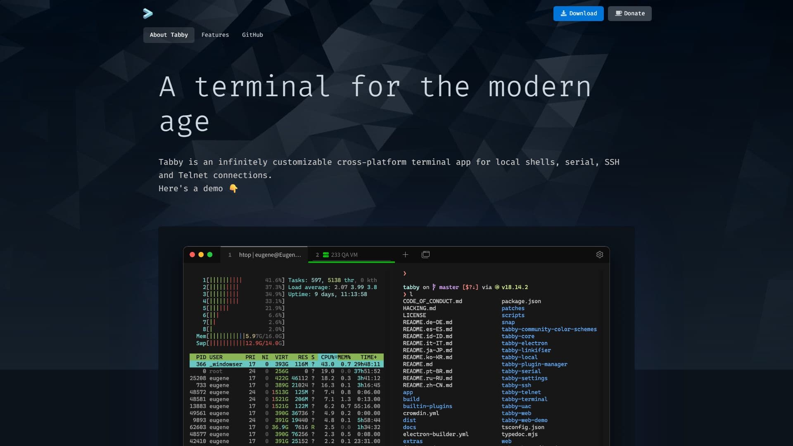This screenshot has width=793, height=446.
Task: Click the download arrow icon inside Download button
Action: click(563, 13)
